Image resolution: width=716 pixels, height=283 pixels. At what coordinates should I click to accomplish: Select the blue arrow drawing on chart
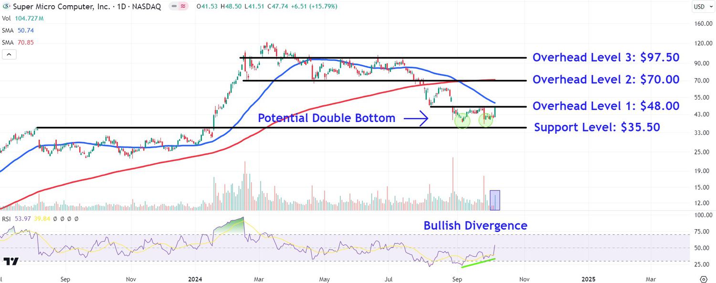[x=415, y=118]
